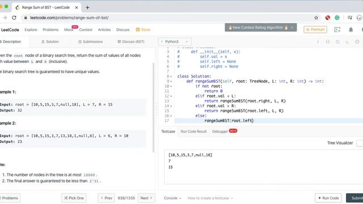Screen dimensions: 363x204
Task: Open the Discuss (607) tab
Action: click(131, 41)
